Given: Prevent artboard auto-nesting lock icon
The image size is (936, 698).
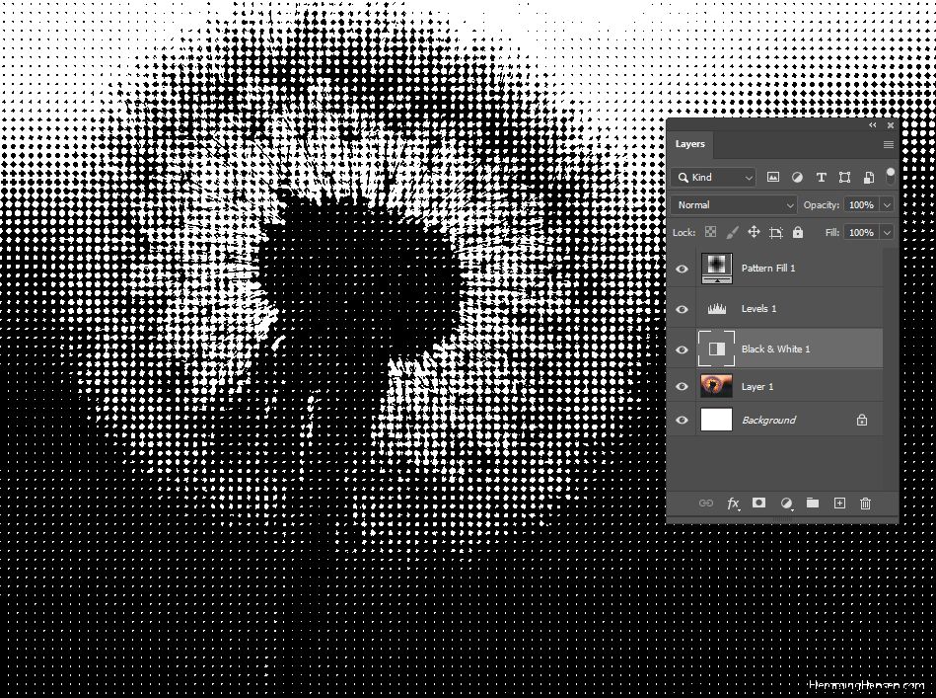Looking at the screenshot, I should click(x=776, y=232).
